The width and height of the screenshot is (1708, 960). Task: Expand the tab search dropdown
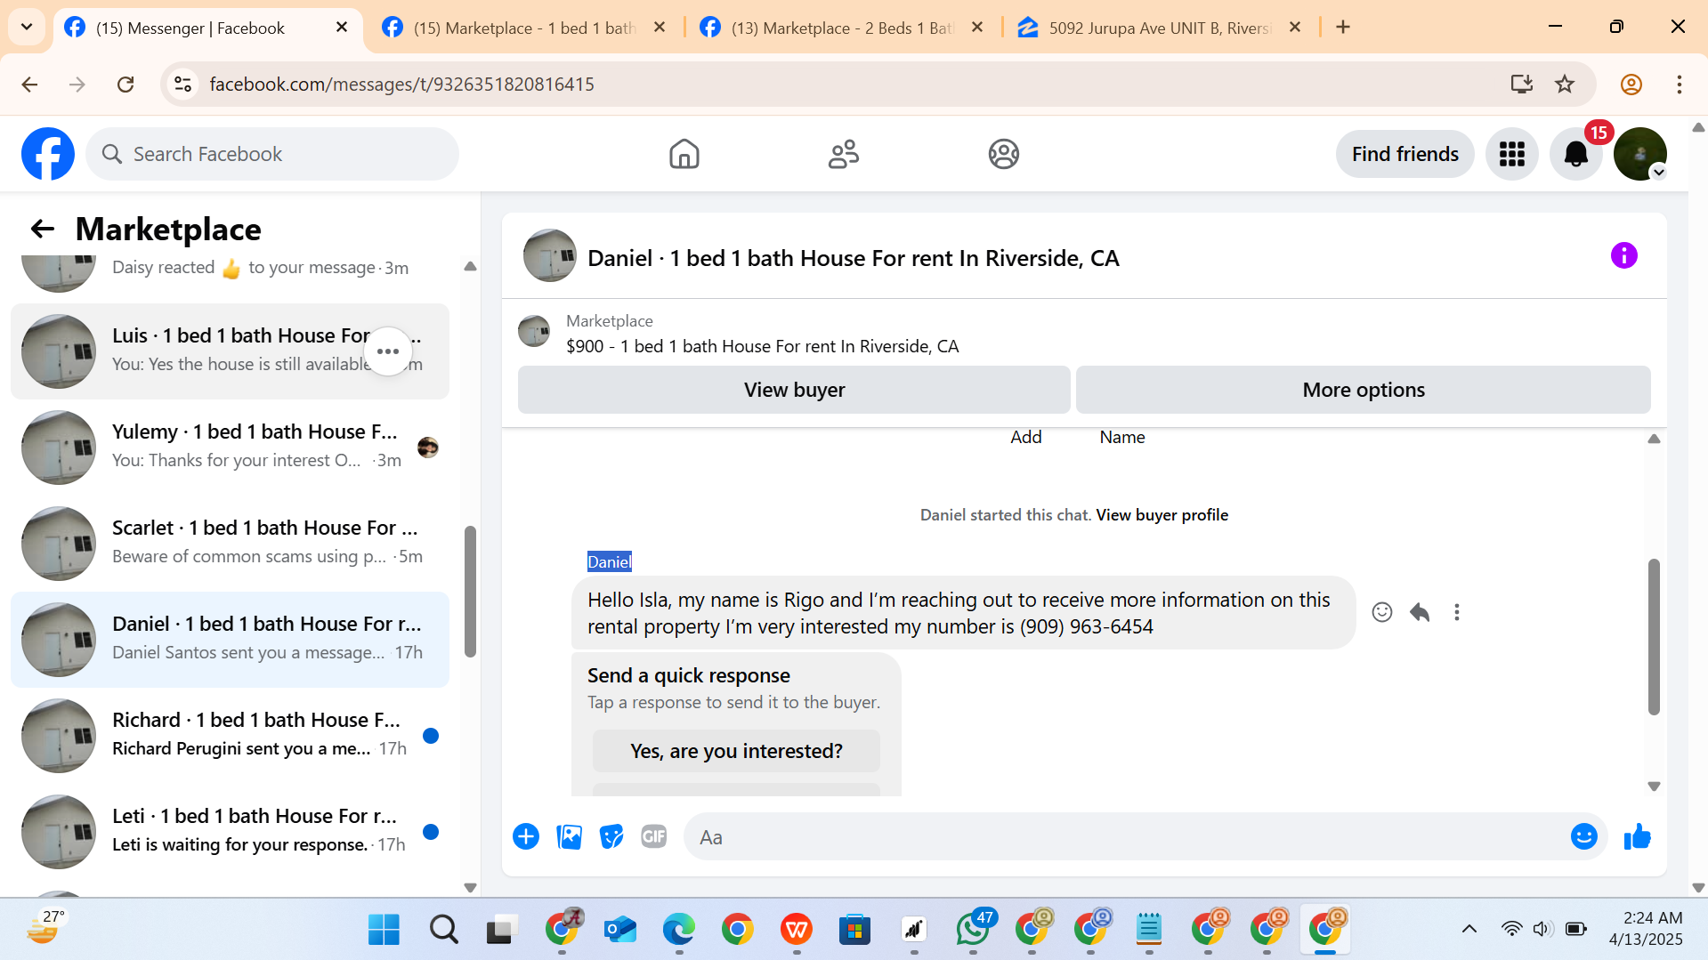coord(27,28)
